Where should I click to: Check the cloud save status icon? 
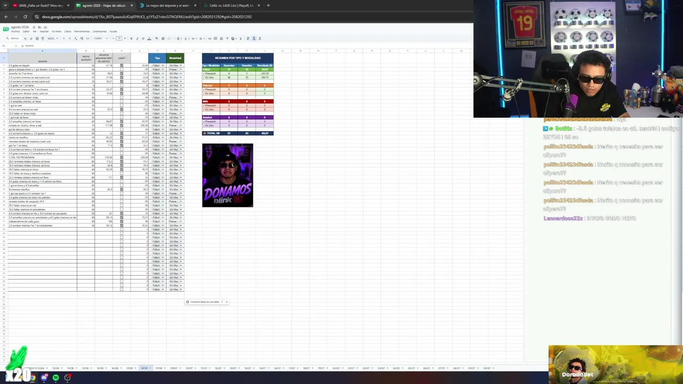44,27
